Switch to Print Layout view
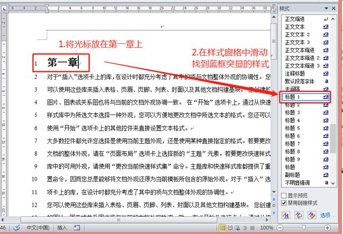 tap(222, 228)
